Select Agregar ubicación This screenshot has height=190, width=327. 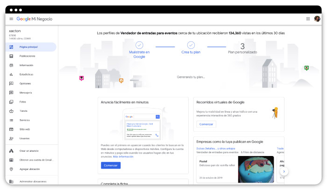coord(29,169)
